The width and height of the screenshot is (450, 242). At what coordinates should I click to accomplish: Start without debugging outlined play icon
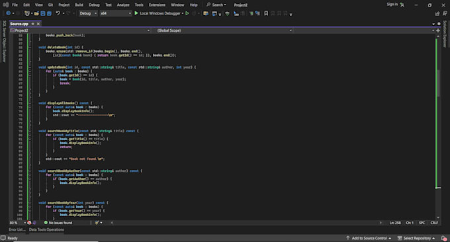click(187, 13)
